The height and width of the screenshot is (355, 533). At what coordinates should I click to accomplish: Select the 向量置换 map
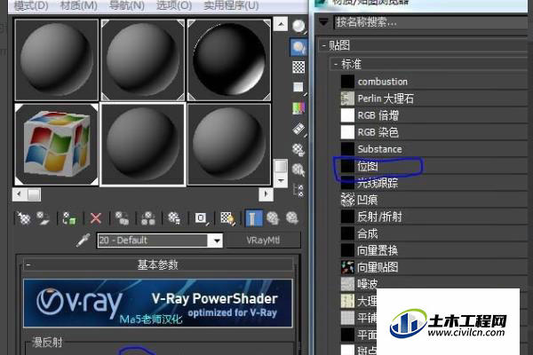[435, 250]
